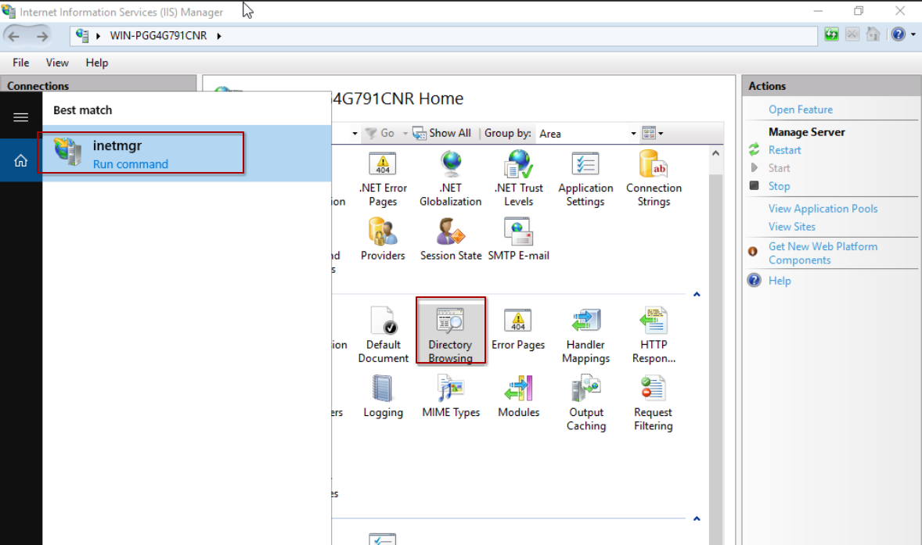This screenshot has width=922, height=545.
Task: Open the Error Pages feature
Action: point(517,329)
